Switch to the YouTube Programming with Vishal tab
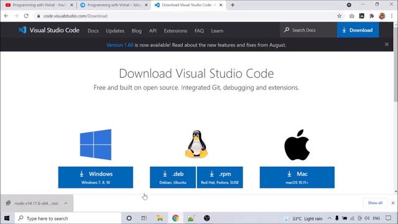 [39, 5]
